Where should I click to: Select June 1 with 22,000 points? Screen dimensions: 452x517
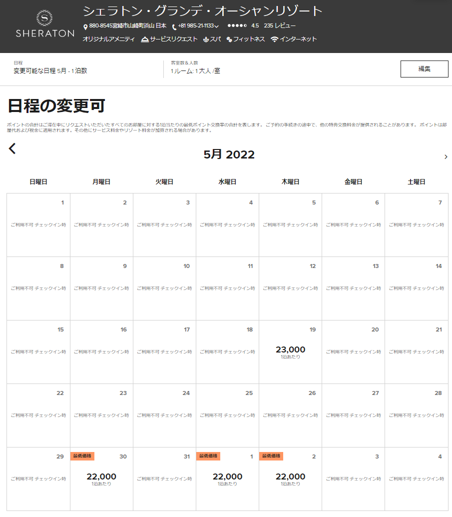[x=227, y=478]
